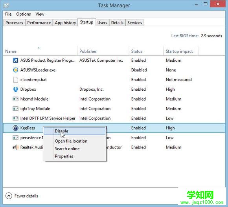228x207 pixels.
Task: Switch to the App history tab
Action: click(65, 23)
